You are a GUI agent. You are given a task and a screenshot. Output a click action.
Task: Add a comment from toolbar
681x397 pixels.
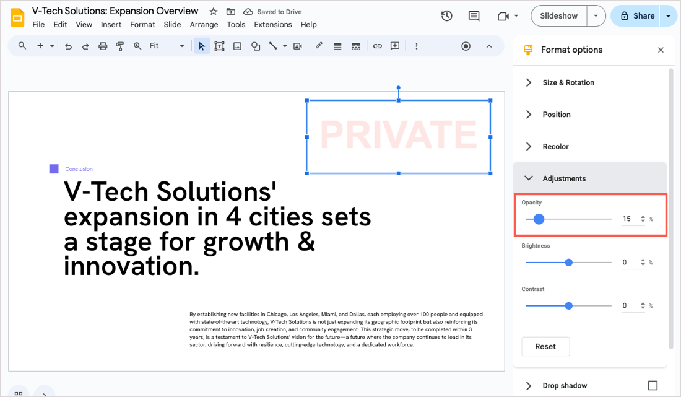tap(395, 46)
